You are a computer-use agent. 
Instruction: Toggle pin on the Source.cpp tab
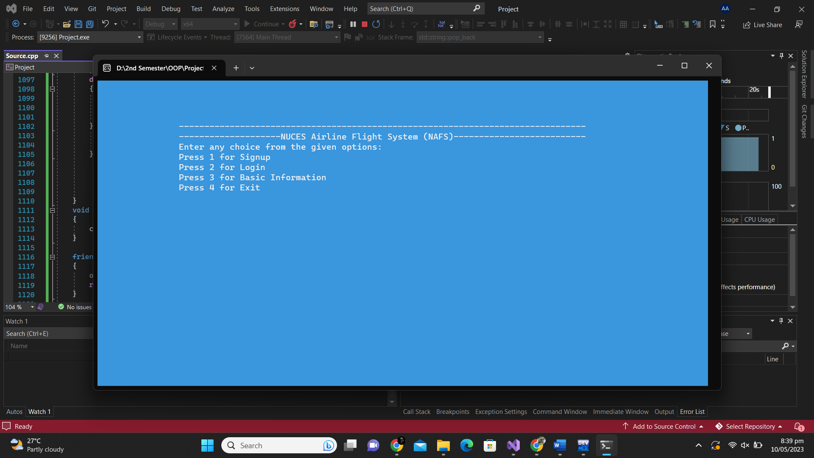(46, 56)
